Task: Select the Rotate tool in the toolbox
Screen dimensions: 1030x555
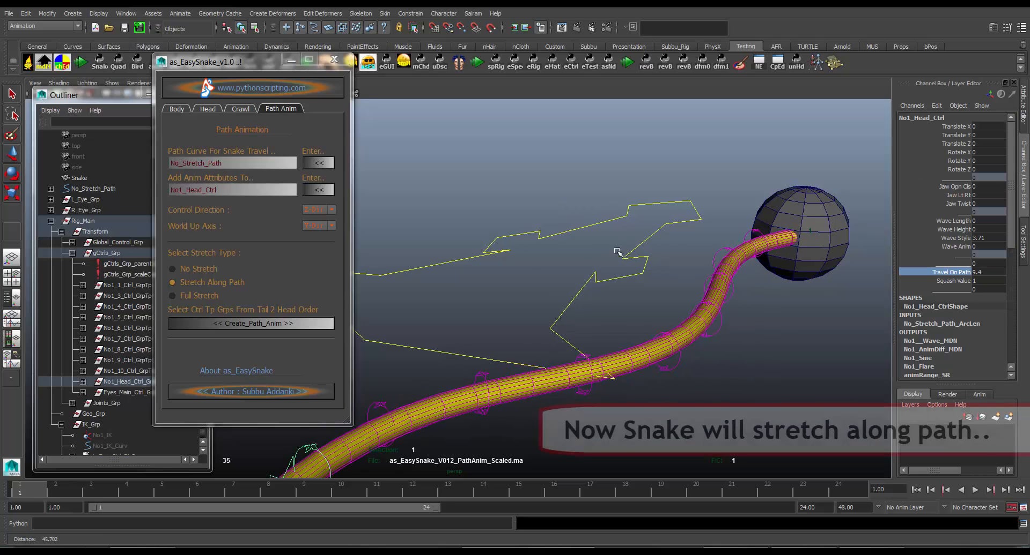Action: 12,172
